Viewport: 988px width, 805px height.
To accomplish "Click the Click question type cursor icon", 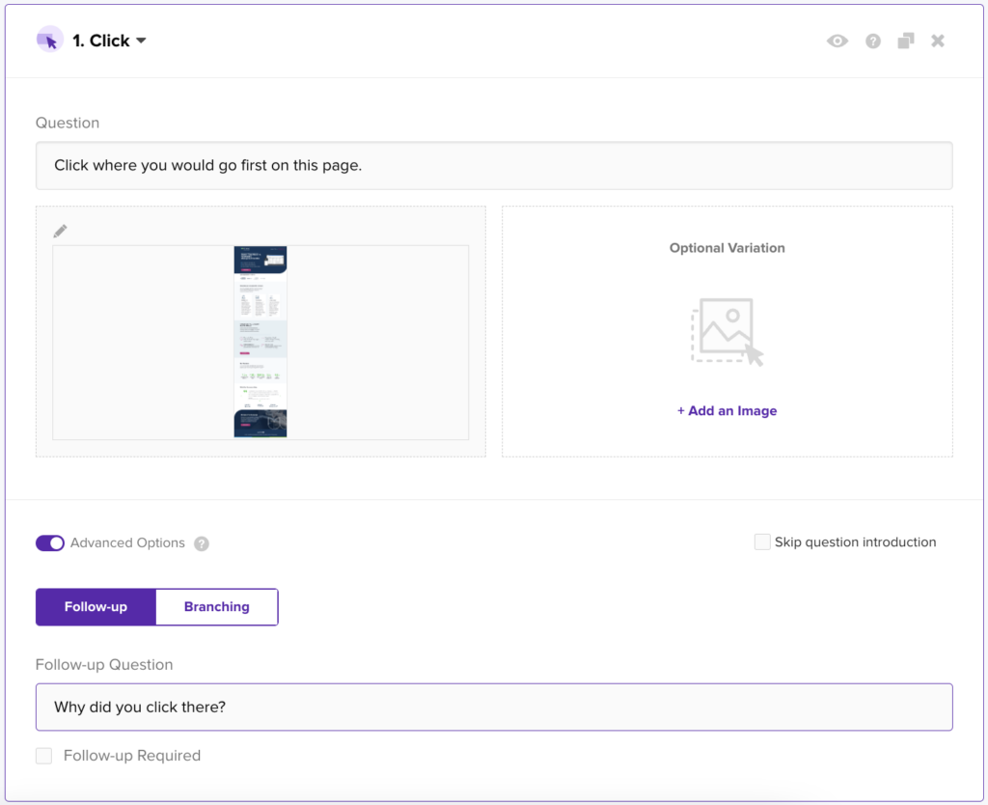I will pyautogui.click(x=50, y=41).
